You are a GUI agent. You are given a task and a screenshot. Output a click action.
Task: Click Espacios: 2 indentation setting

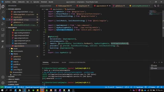click(119, 87)
